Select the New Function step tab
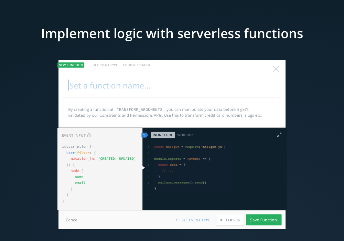The width and height of the screenshot is (344, 241). pyautogui.click(x=71, y=65)
